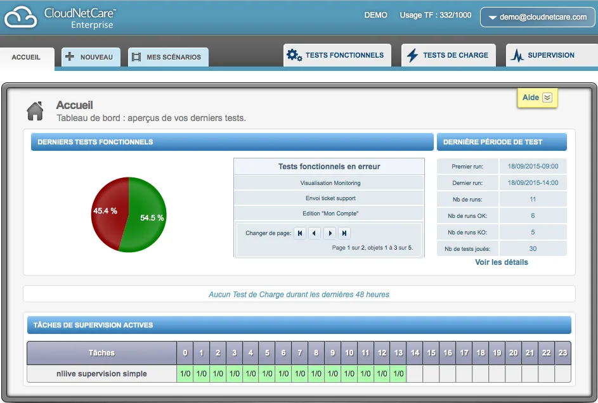Screen dimensions: 598x403
Task: Open the Nouveau tab
Action: 91,57
